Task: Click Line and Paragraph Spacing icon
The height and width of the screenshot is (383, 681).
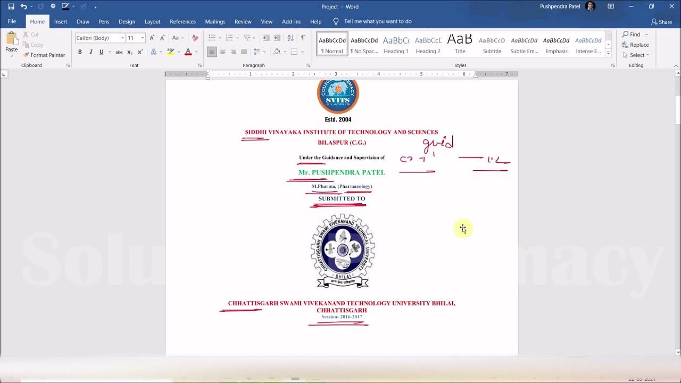Action: coord(257,52)
